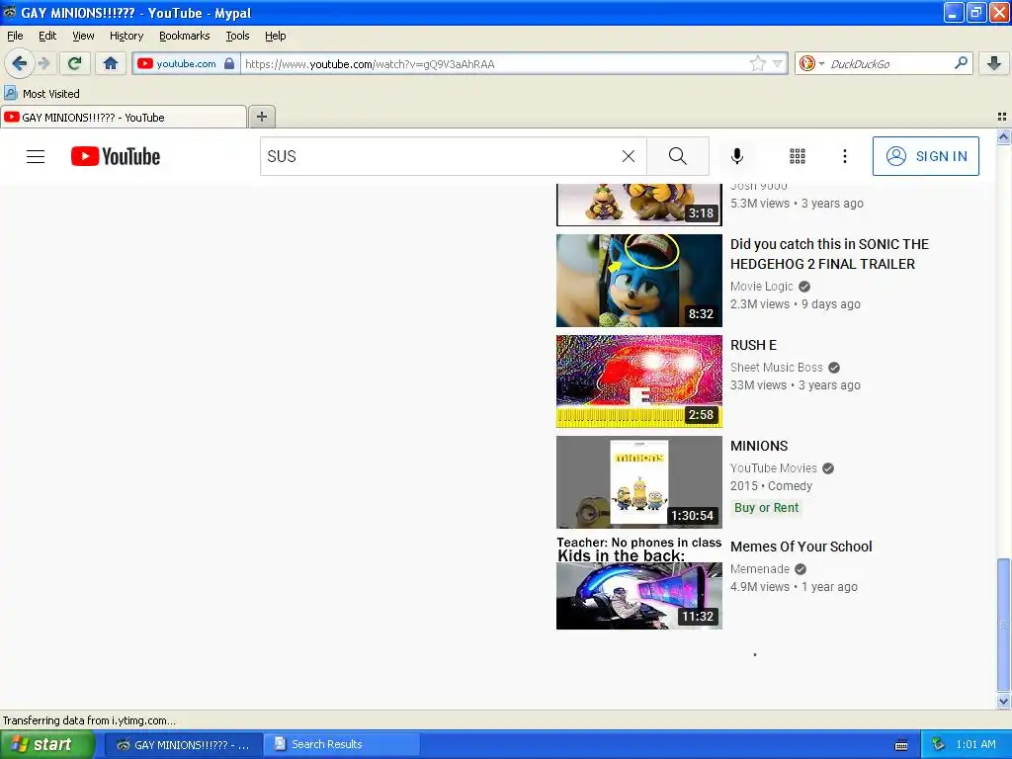The image size is (1012, 759).
Task: Expand the URL history dropdown arrow
Action: point(778,63)
